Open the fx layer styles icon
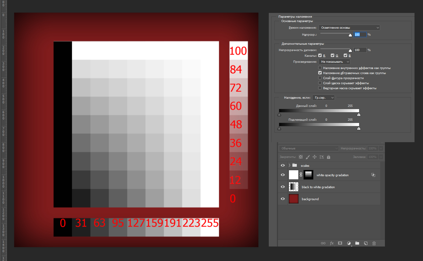This screenshot has width=423, height=261. pos(332,243)
